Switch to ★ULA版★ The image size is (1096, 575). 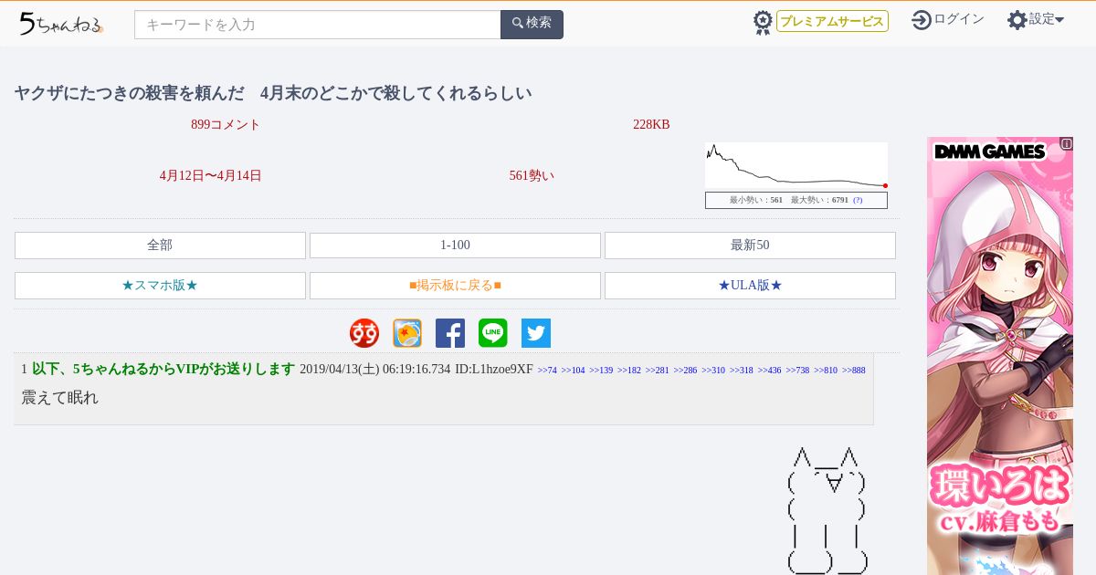750,286
